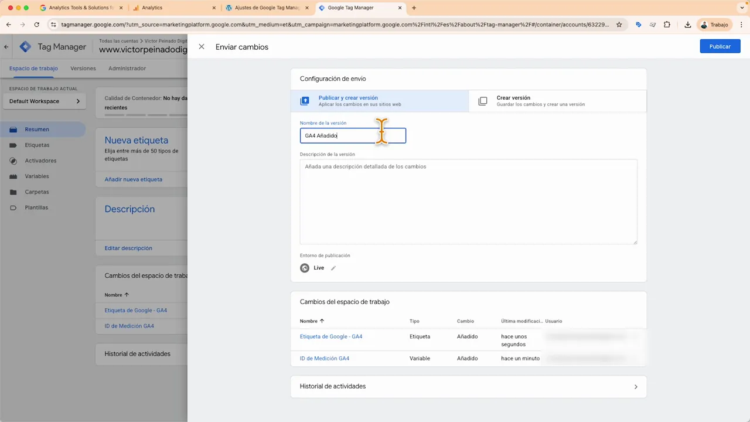Select Carpetas in the sidebar

point(36,192)
